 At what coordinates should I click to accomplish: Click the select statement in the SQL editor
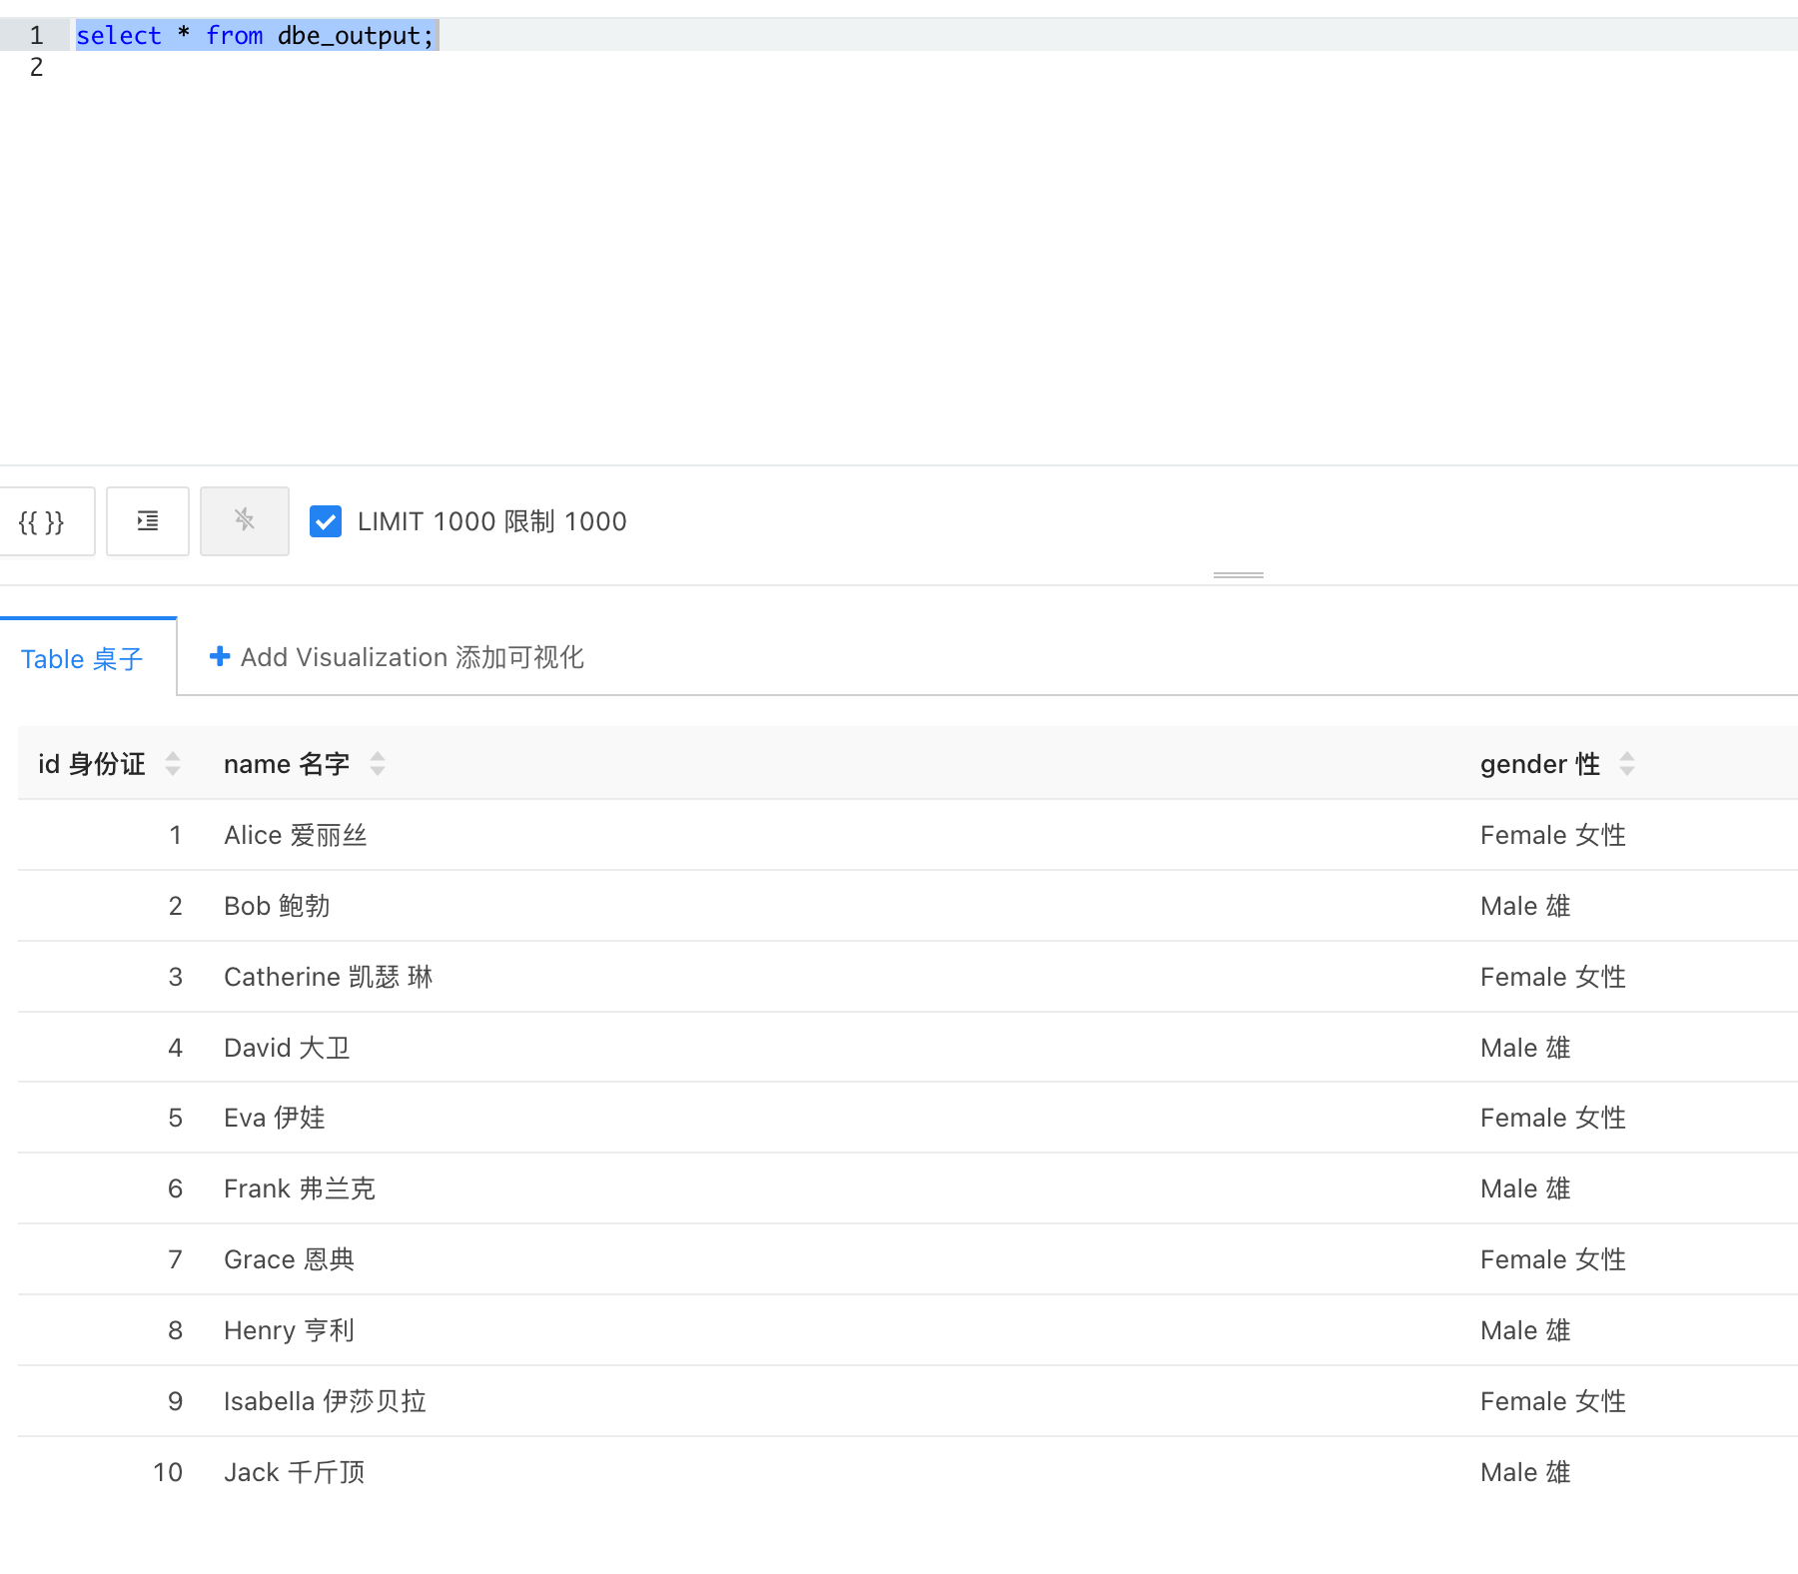pos(256,36)
